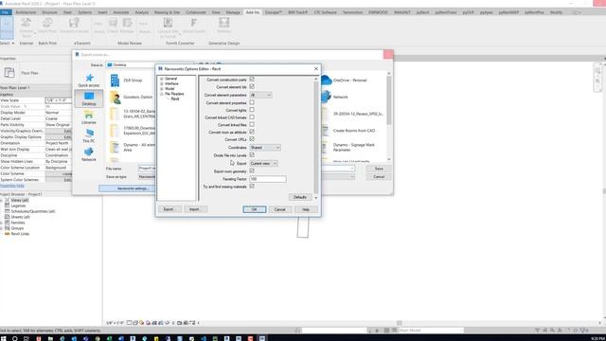Enable Convert lights checkbox
The image size is (606, 341).
(252, 110)
